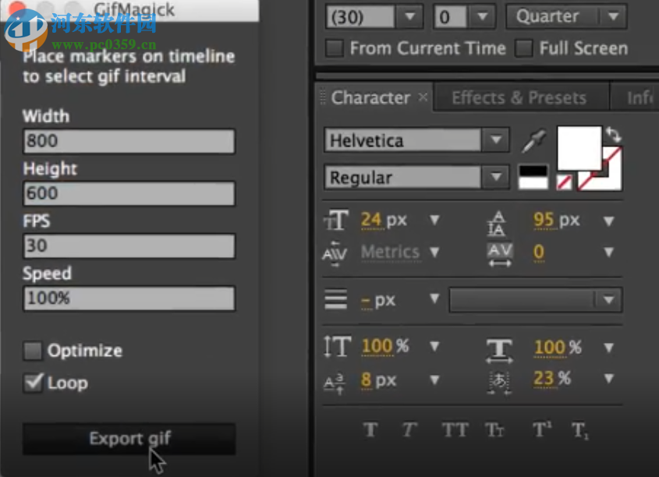
Task: Click the font size icon
Action: tap(336, 220)
